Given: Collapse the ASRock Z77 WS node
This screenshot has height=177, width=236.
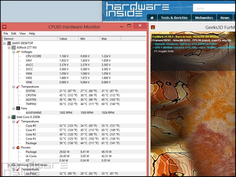Looking at the screenshot, I should coord(9,47).
